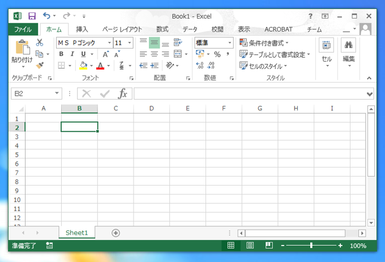Switch to the ページ レイアウト tab
This screenshot has height=262, width=385.
coord(122,29)
